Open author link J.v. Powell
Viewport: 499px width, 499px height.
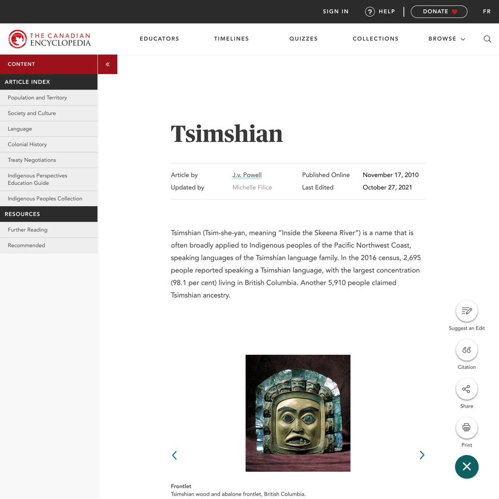247,175
